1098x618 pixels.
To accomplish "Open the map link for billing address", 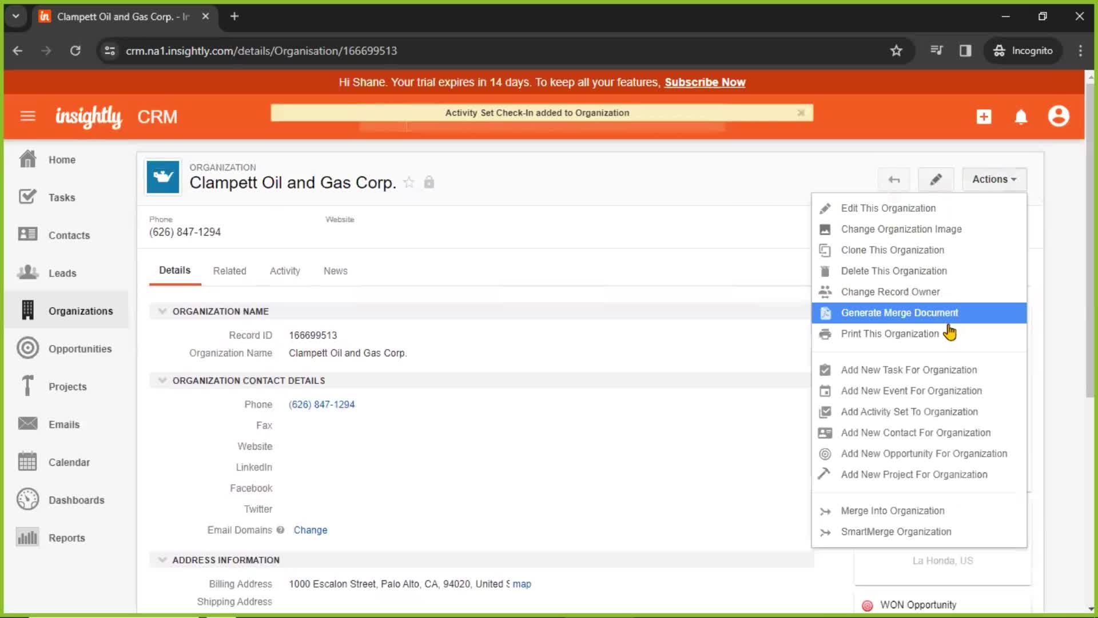I will click(x=522, y=584).
